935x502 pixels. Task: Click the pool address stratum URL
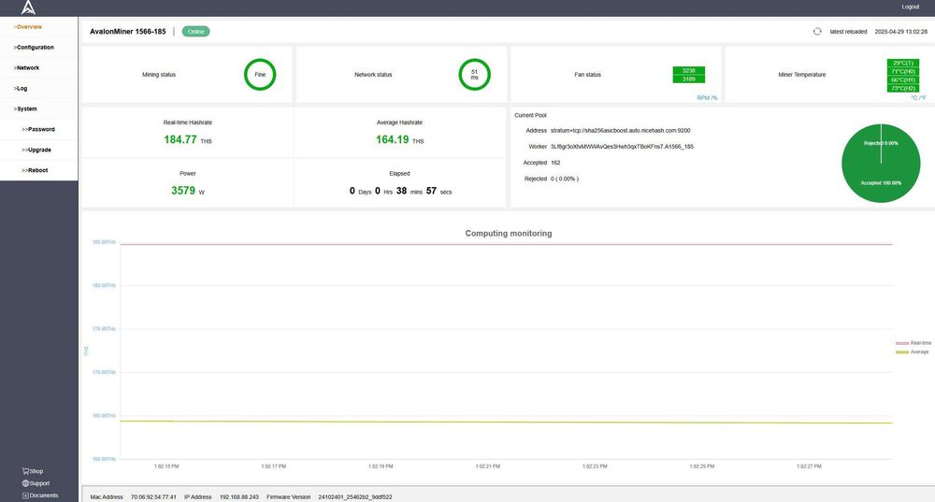620,131
